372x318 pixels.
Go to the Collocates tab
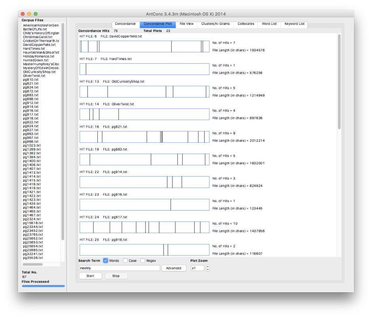click(x=246, y=24)
